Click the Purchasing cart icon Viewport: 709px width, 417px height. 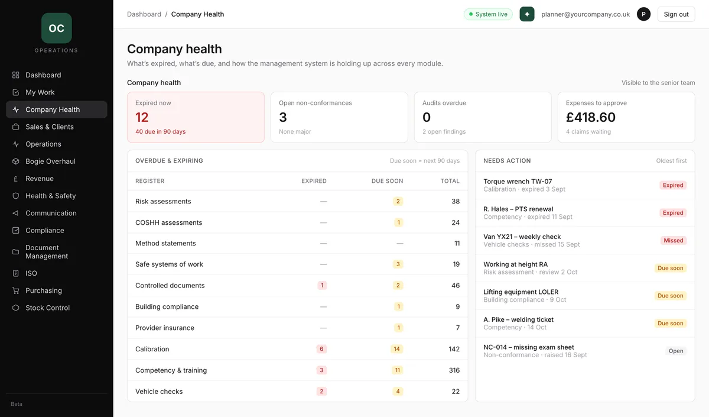coord(15,290)
